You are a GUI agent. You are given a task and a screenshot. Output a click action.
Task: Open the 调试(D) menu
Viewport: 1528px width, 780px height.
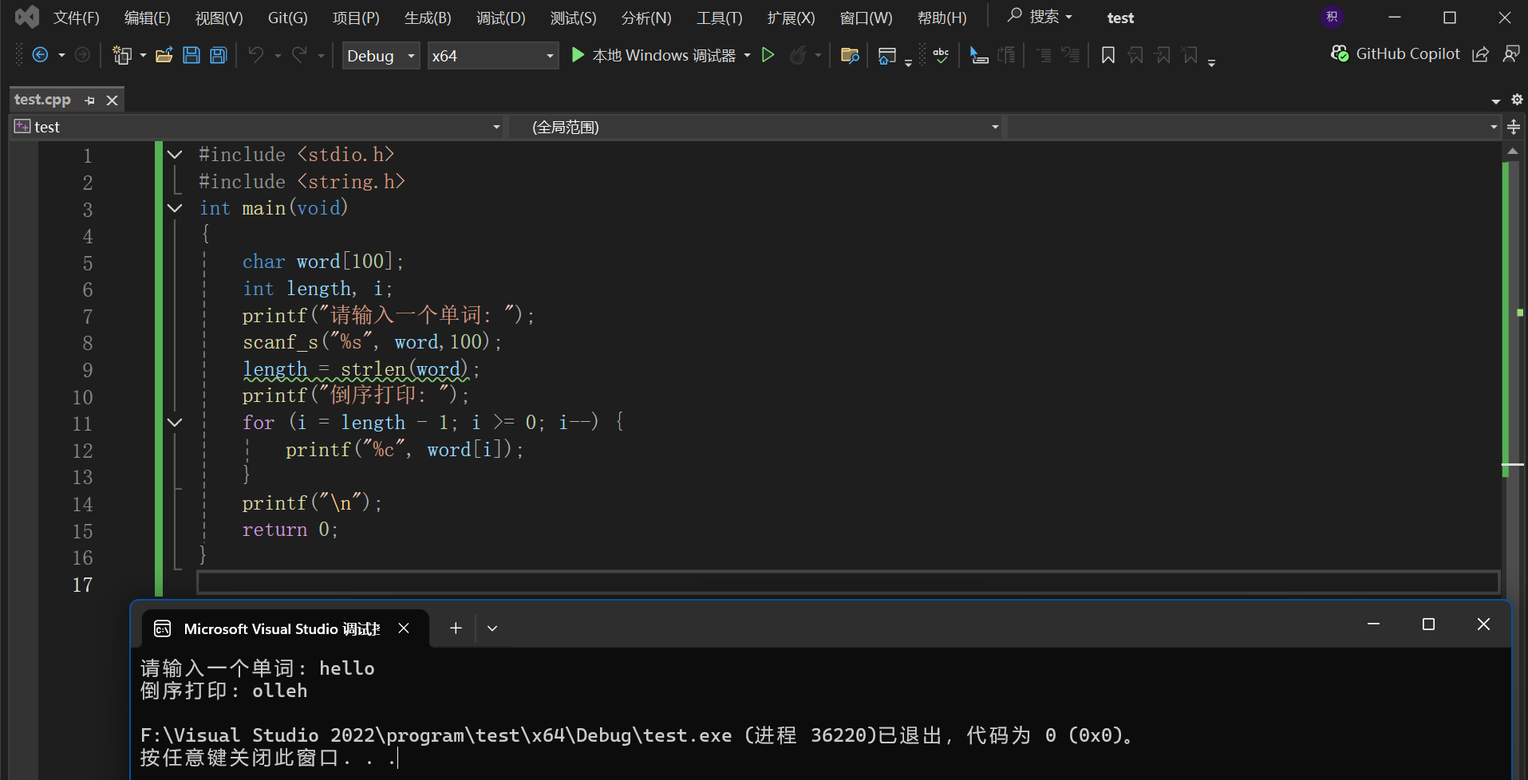point(501,18)
